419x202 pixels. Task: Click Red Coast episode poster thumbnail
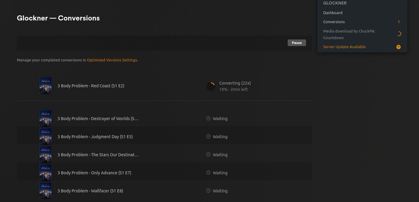pyautogui.click(x=45, y=86)
